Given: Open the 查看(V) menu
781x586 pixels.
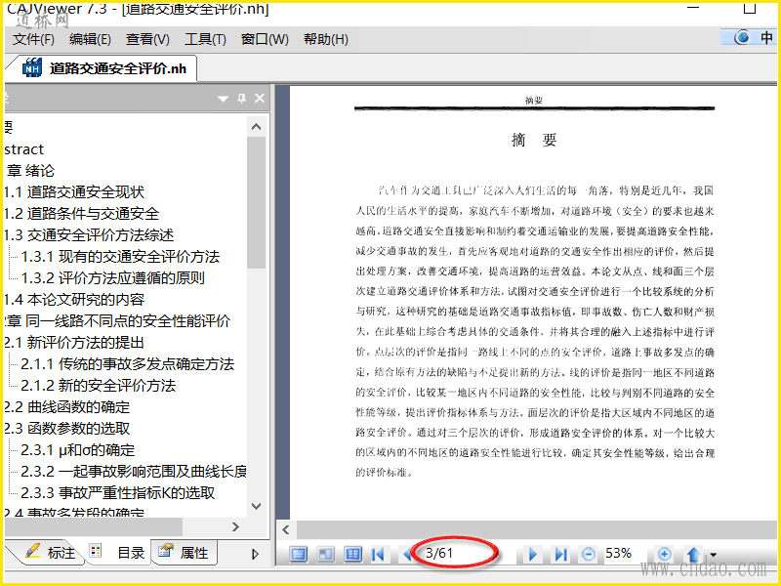Looking at the screenshot, I should (x=147, y=39).
